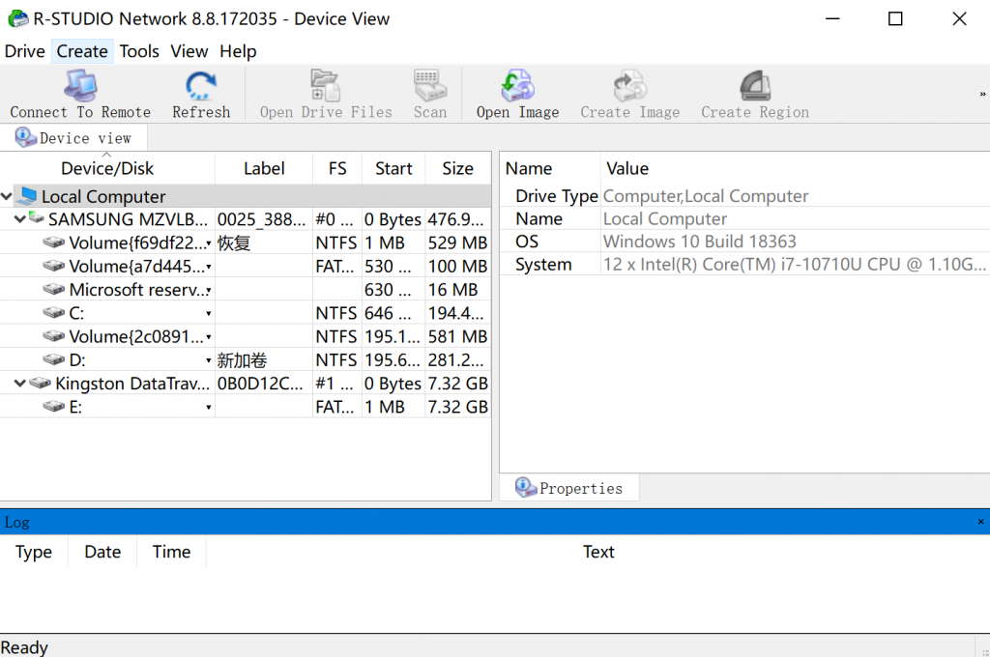Sort by Start column header
This screenshot has height=657, width=990.
[x=393, y=168]
